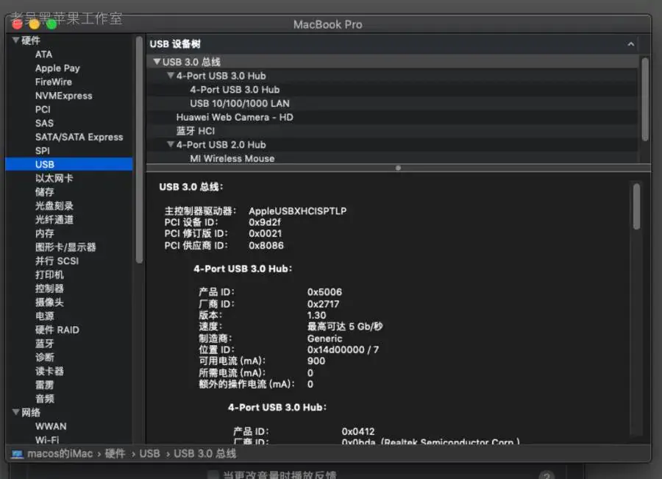Select 雷雳 in the sidebar
This screenshot has height=479, width=662.
45,385
